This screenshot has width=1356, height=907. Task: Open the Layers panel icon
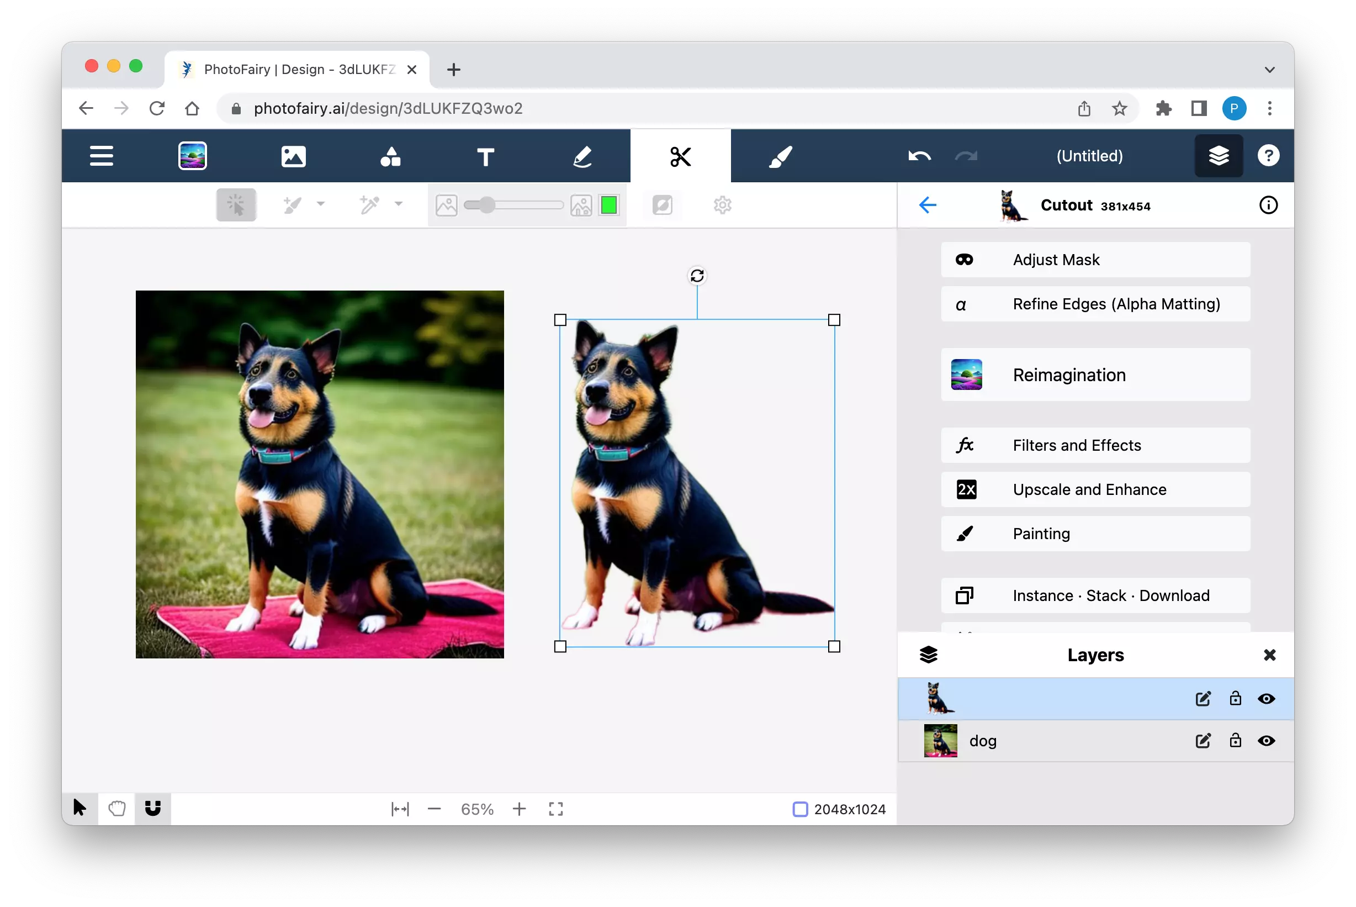coord(1219,156)
